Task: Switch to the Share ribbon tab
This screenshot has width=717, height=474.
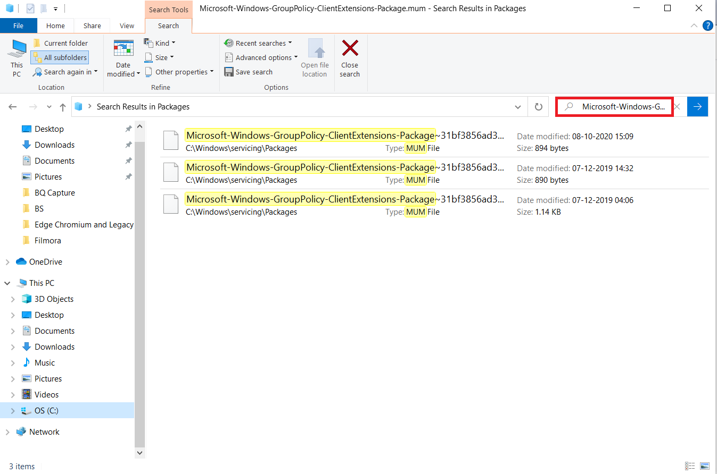Action: point(92,26)
